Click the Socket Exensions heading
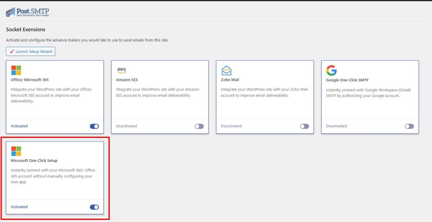 pos(25,29)
